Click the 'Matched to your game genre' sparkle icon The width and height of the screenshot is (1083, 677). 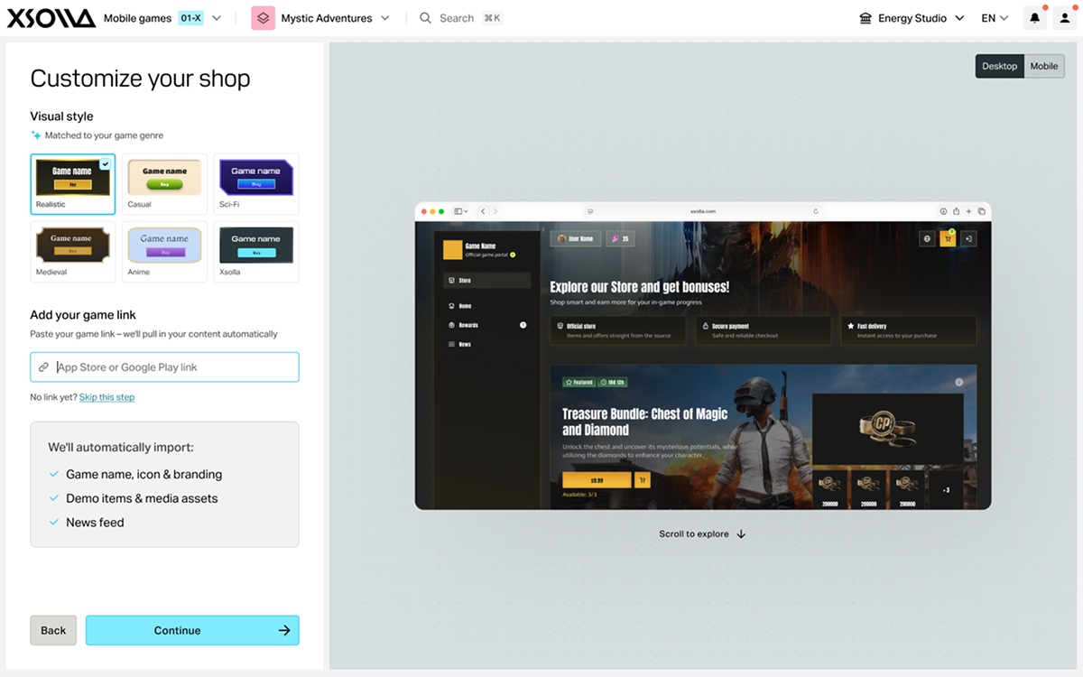(x=36, y=135)
